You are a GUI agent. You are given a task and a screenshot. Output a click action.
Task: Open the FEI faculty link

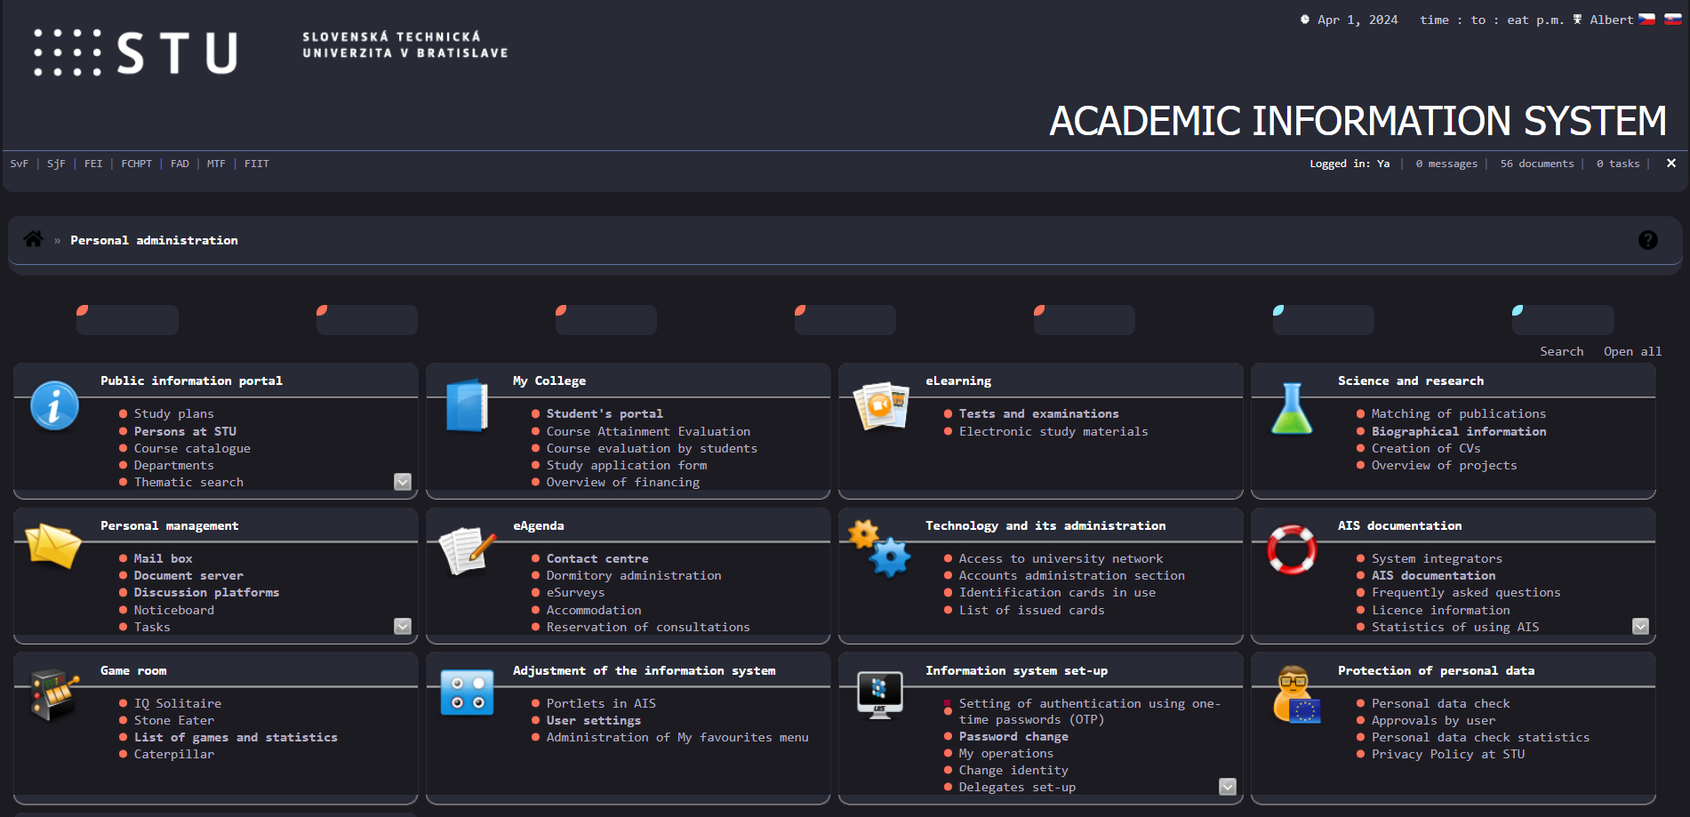tap(93, 164)
